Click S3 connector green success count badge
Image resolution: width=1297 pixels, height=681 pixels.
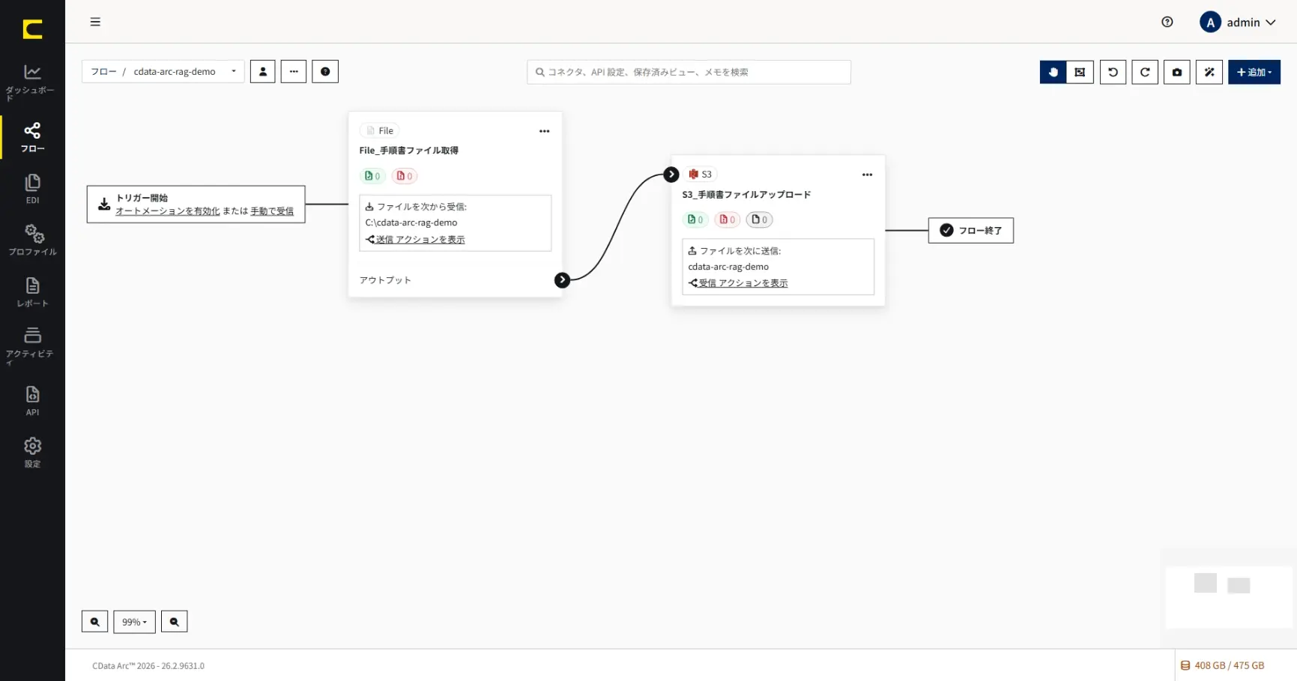click(x=696, y=220)
